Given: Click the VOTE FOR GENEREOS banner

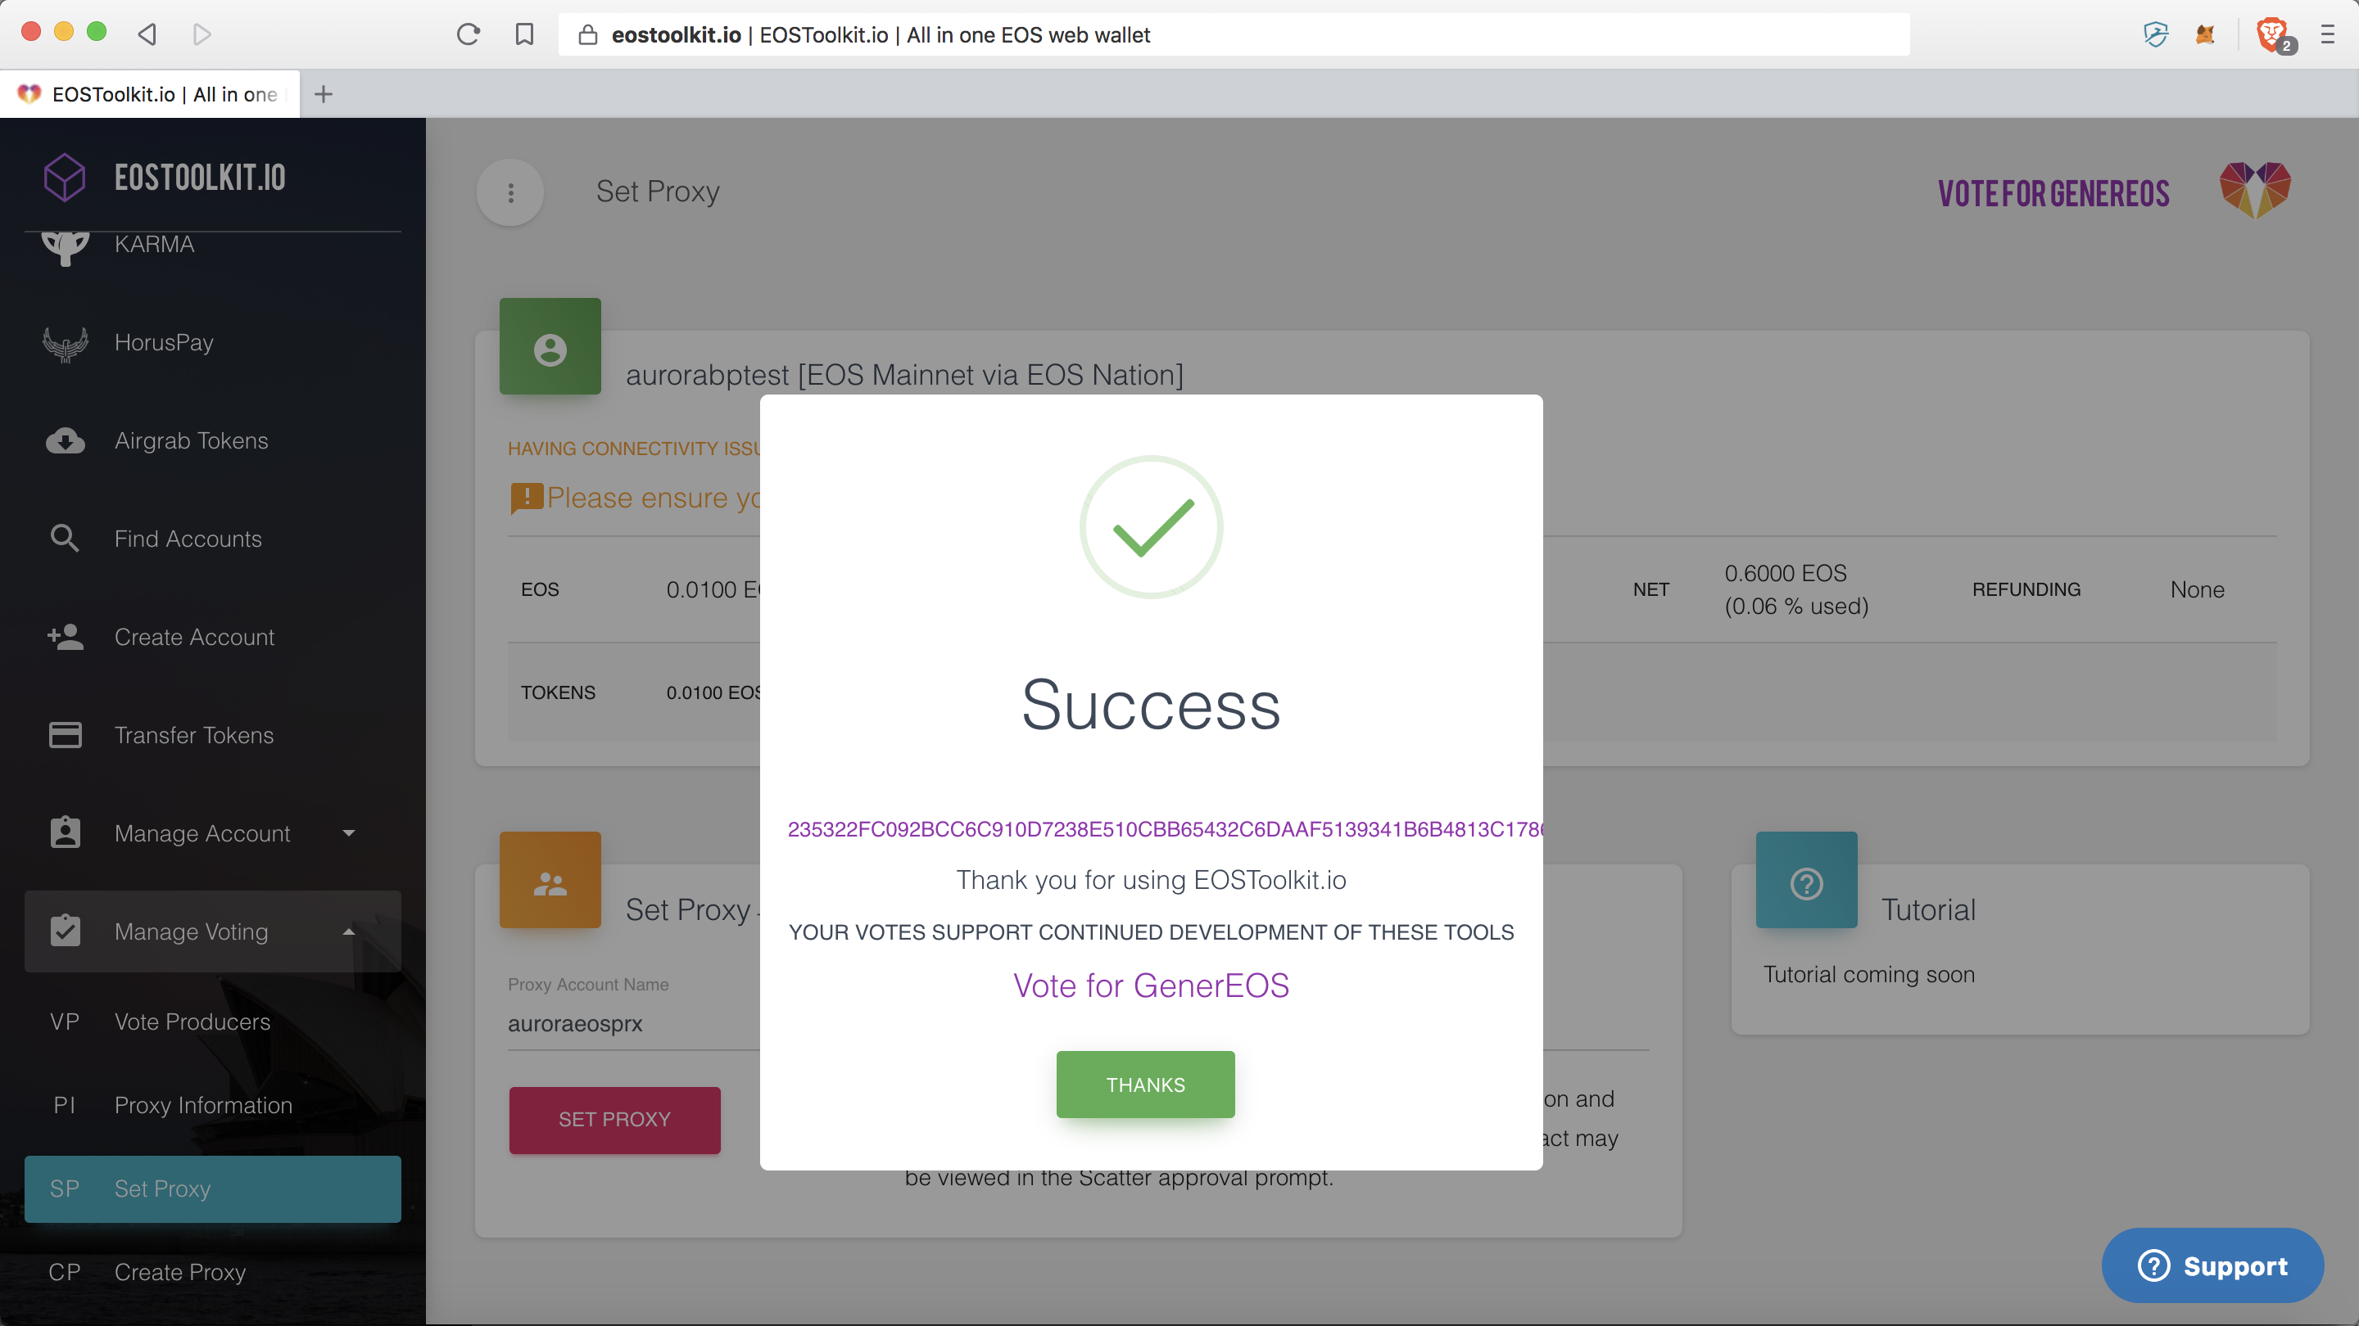Looking at the screenshot, I should tap(2053, 194).
